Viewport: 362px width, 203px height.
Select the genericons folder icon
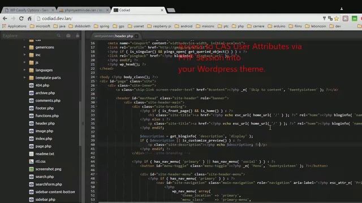click(x=32, y=47)
